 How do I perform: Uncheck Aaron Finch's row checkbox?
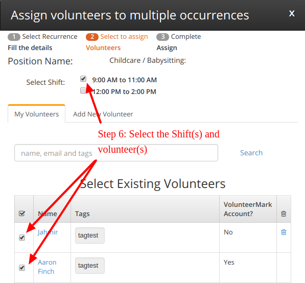[22, 268]
